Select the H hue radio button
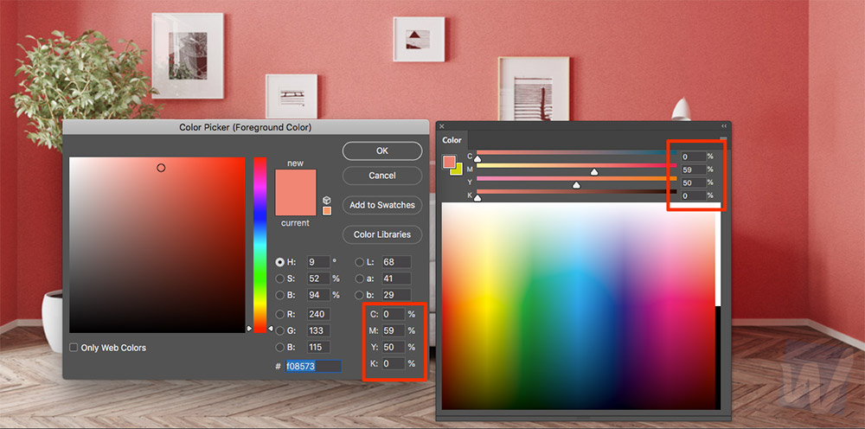The image size is (865, 429). tap(280, 262)
